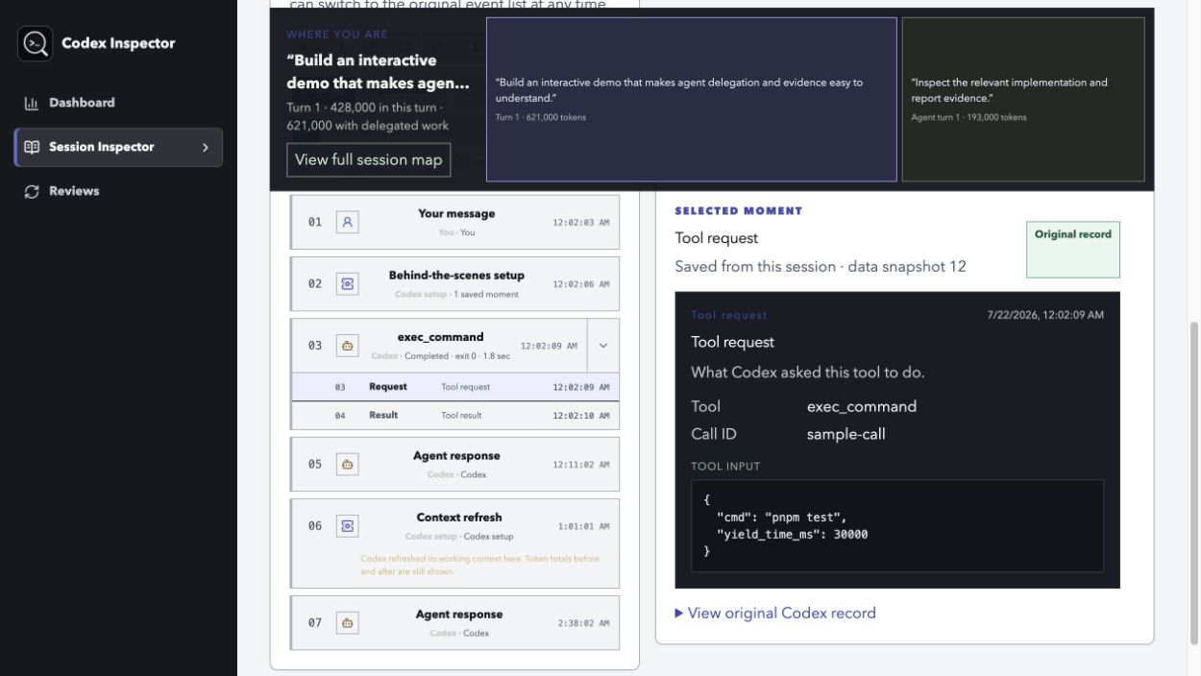Click Saved from this session data snapshot 12

(x=821, y=267)
